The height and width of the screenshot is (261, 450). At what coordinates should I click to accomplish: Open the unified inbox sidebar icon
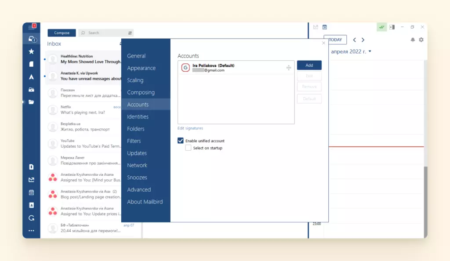pos(32,39)
